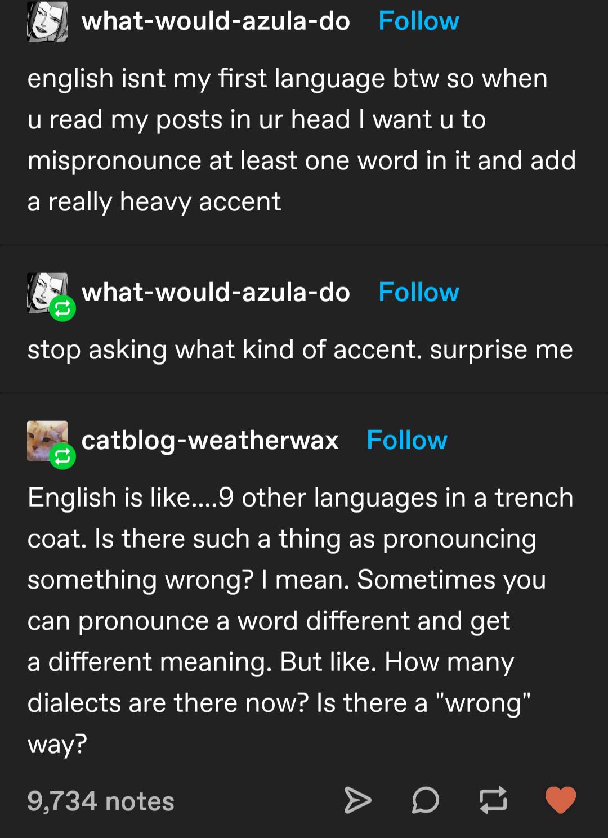Like the post with the heart icon
The width and height of the screenshot is (608, 838).
point(560,800)
